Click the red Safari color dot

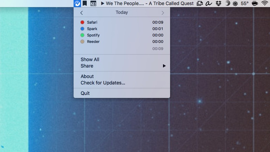pyautogui.click(x=82, y=22)
